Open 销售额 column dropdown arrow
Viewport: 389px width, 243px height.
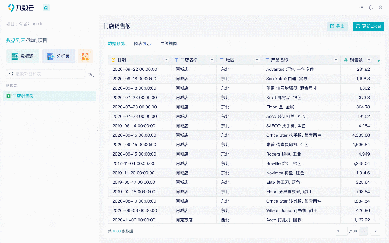(x=369, y=60)
